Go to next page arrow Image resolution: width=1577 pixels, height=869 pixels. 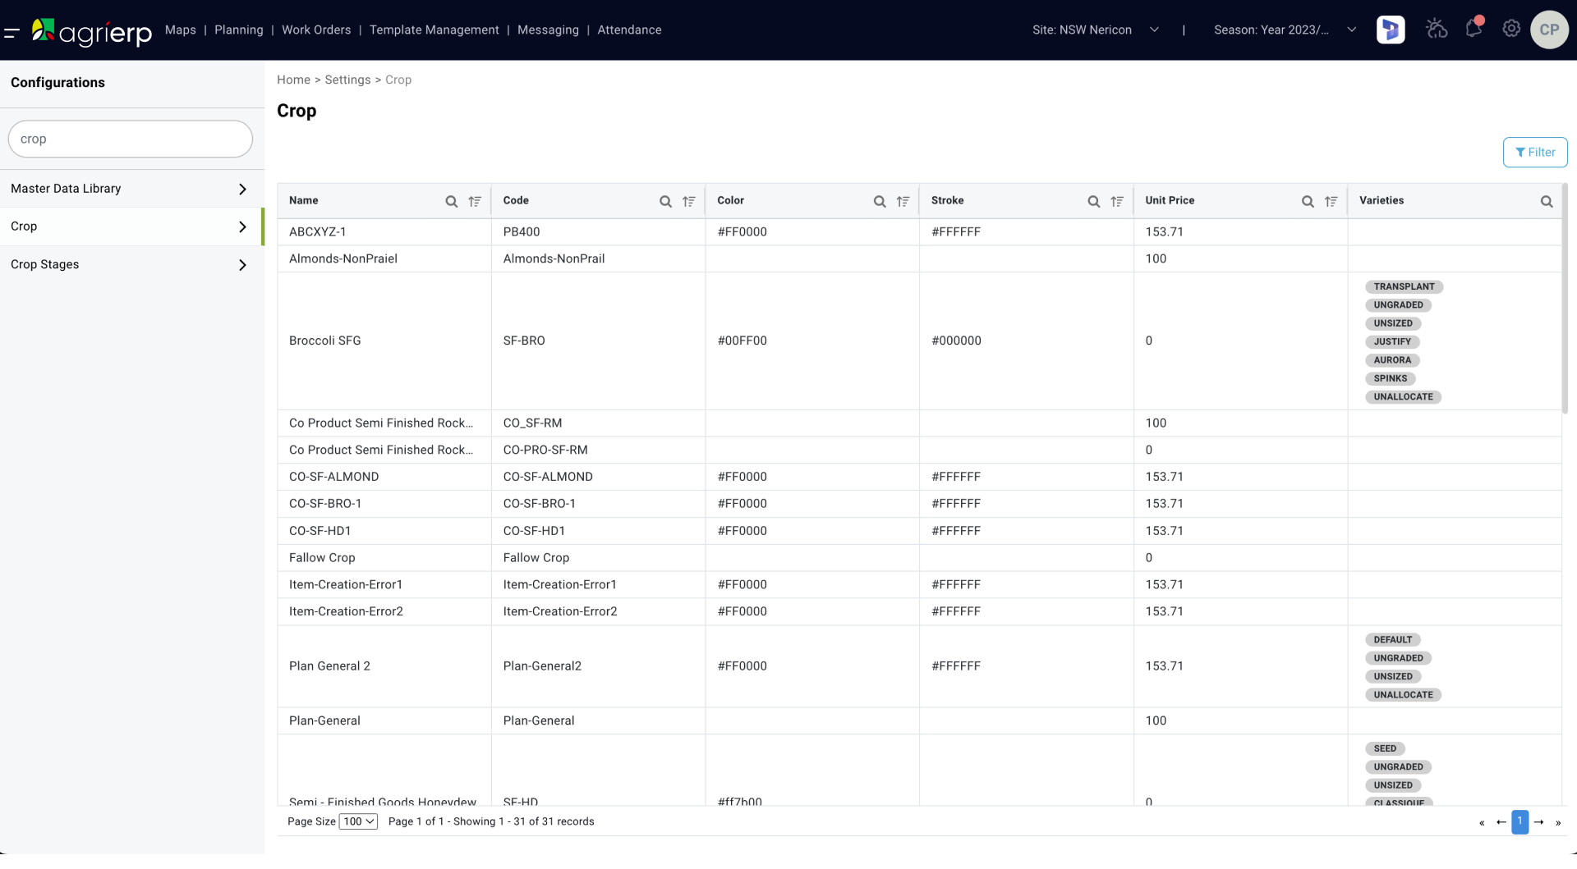1538,822
